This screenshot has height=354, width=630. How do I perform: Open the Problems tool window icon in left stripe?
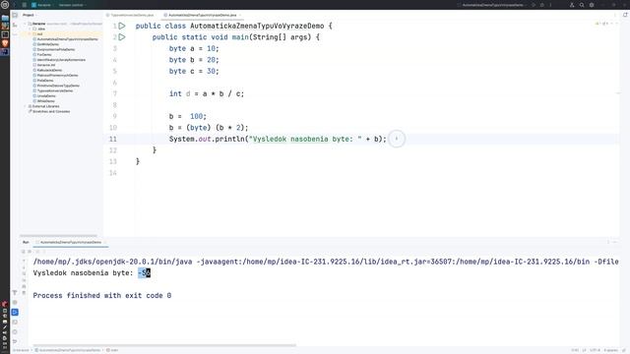tap(15, 332)
